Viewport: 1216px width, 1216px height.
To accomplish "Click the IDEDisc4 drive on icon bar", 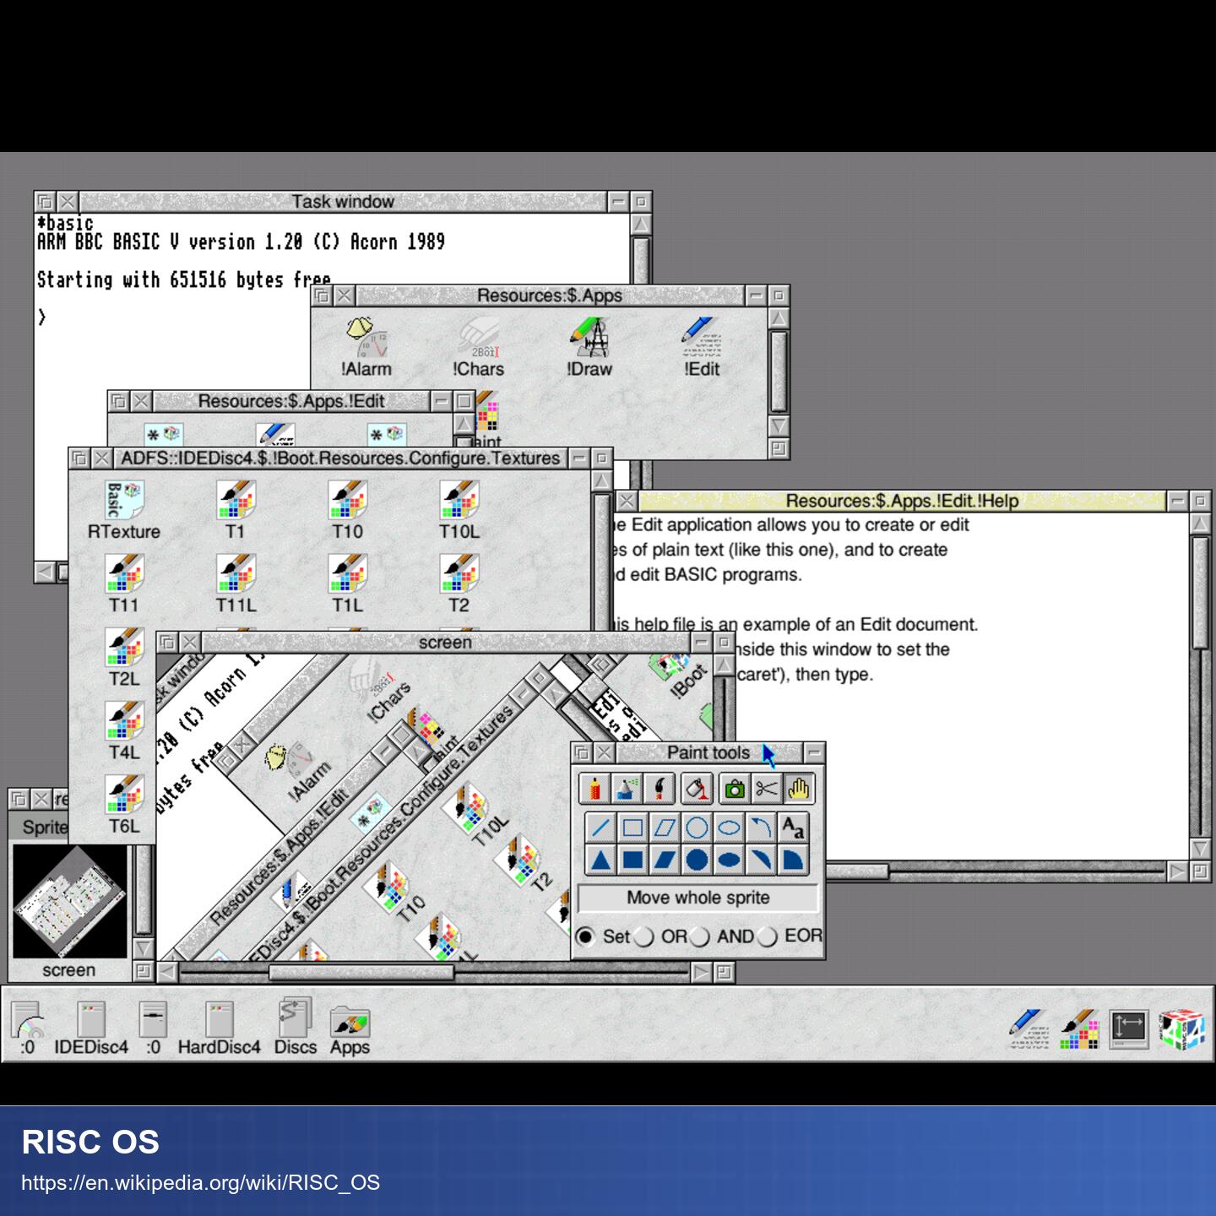I will pyautogui.click(x=91, y=1029).
